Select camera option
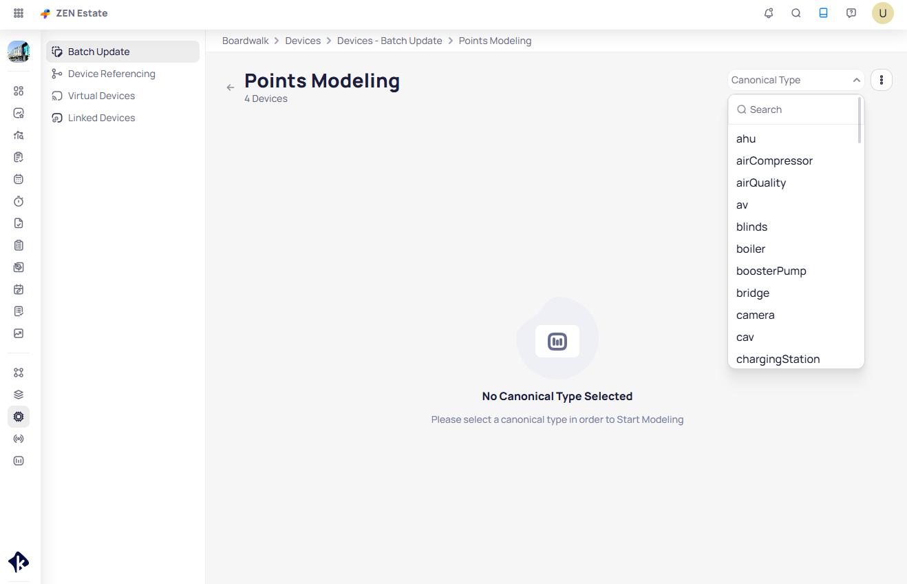Screen dimensions: 907x584 pos(793,315)
